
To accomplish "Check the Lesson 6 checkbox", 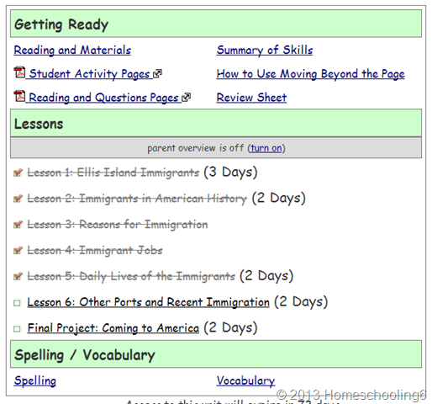I will (x=17, y=303).
